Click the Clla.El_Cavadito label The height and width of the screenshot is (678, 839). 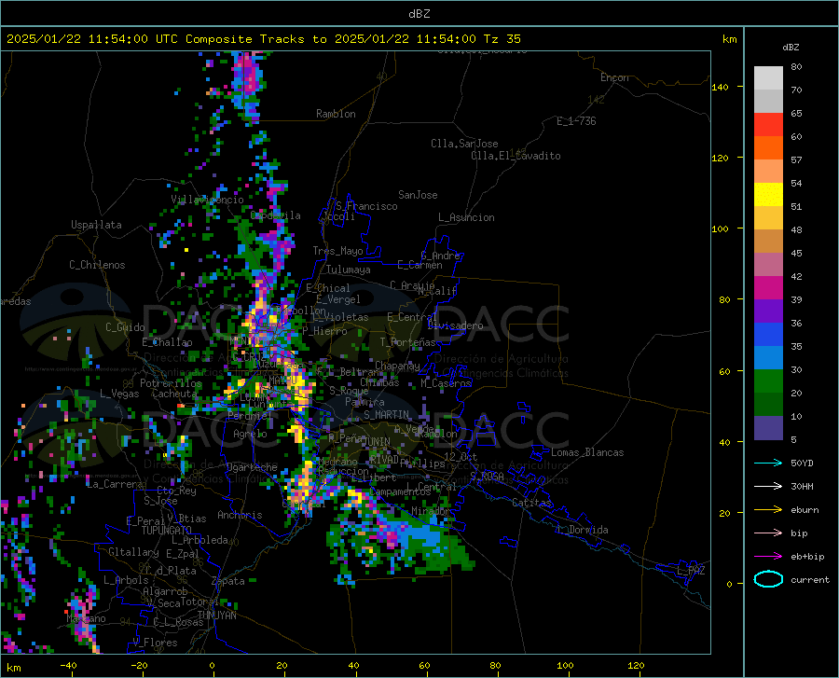pos(516,156)
